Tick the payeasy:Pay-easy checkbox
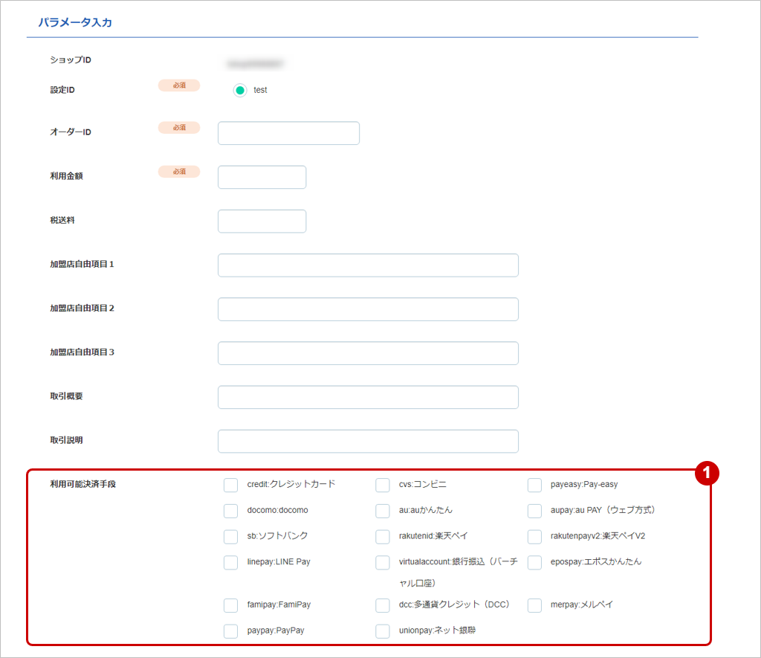The width and height of the screenshot is (761, 658). pos(534,486)
